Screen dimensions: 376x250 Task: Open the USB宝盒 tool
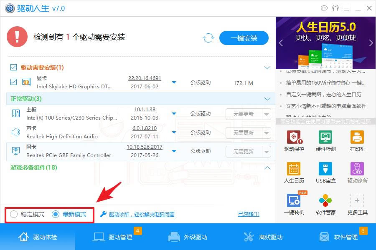[x=325, y=169]
